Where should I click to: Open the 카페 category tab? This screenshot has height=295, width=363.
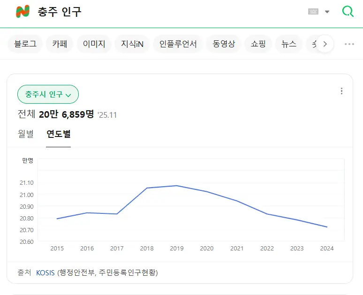click(60, 44)
